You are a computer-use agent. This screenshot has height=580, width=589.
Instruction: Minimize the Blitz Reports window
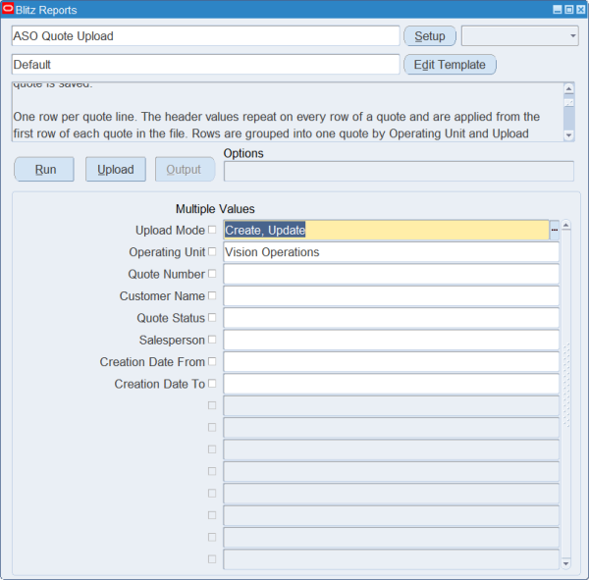point(558,10)
